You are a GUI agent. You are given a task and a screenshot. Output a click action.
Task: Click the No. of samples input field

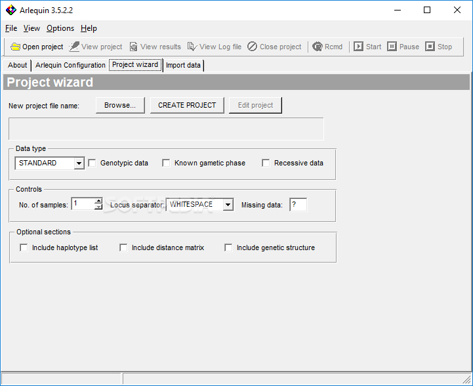pyautogui.click(x=83, y=204)
